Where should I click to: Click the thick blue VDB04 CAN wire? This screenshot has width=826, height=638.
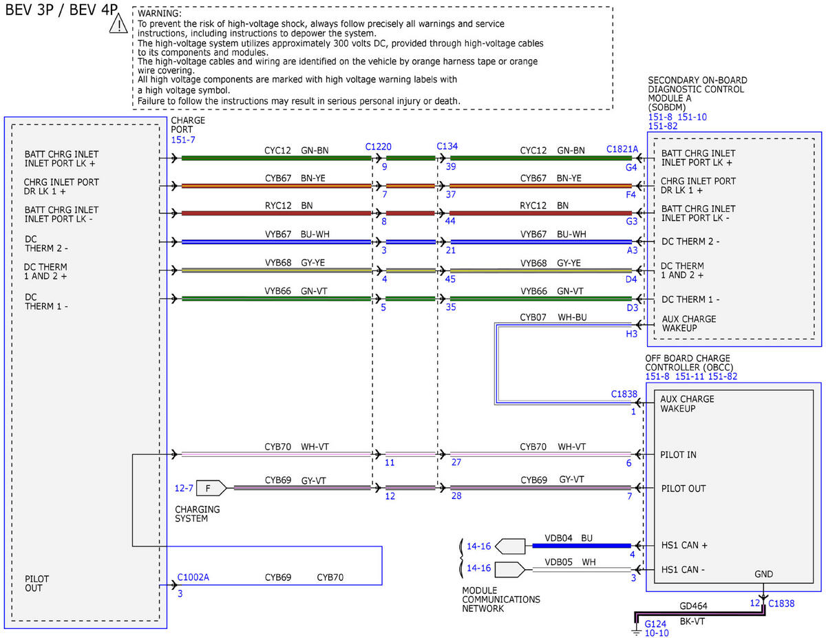click(x=582, y=546)
